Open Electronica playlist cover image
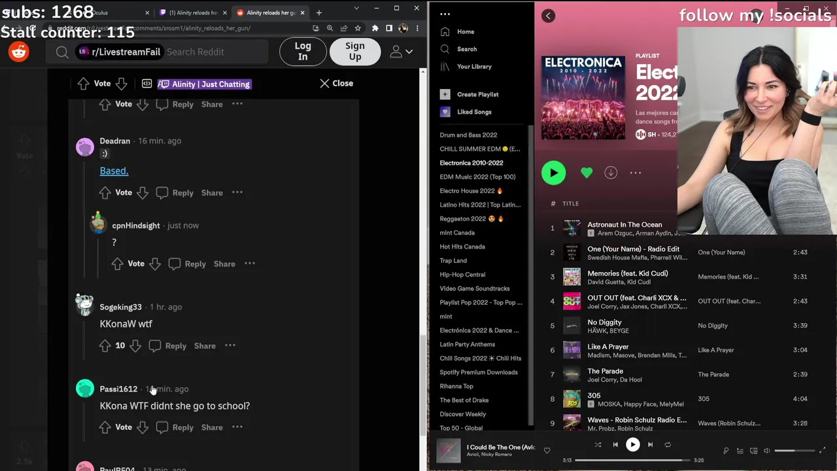The width and height of the screenshot is (837, 471). coord(583,98)
